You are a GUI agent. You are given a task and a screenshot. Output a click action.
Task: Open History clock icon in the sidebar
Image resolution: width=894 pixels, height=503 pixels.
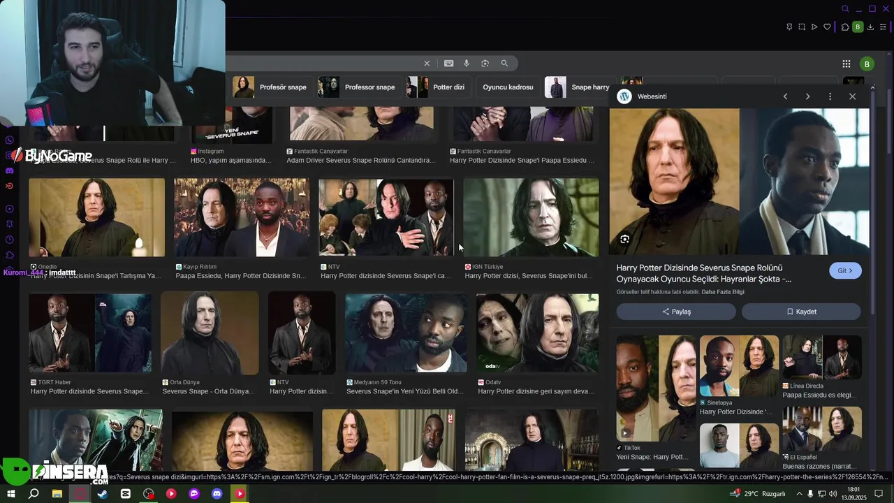[x=10, y=240]
